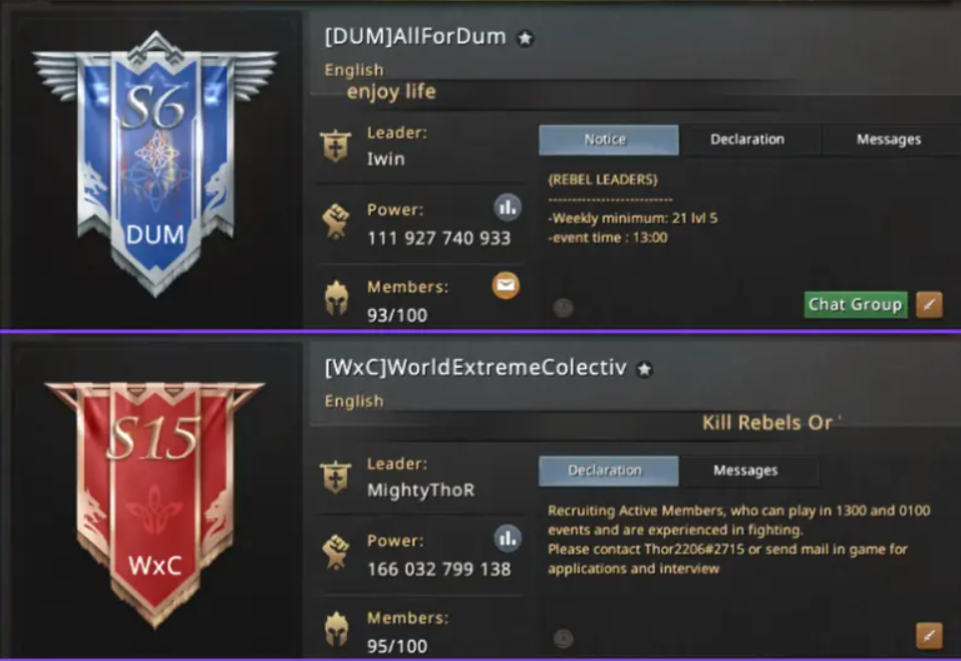Open power statistics chart for AllForDum

coord(507,207)
